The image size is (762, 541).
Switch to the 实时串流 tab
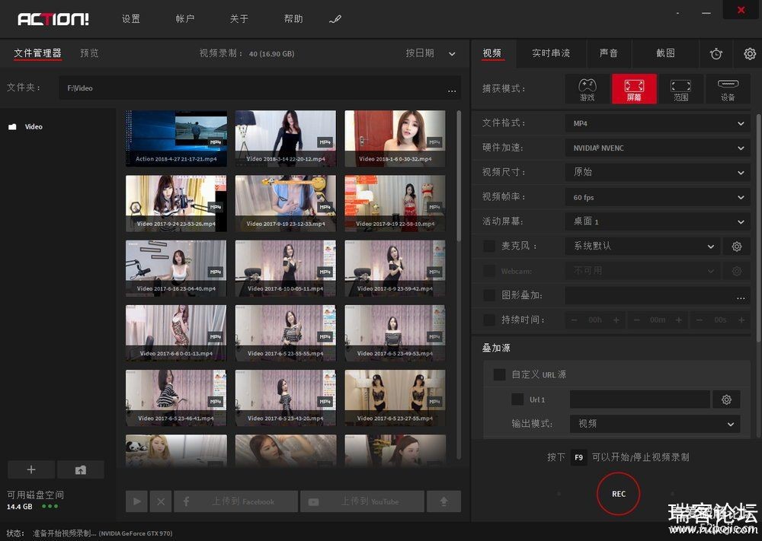click(551, 53)
